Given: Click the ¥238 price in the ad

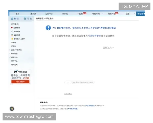Looking at the screenshot, I should click(x=27, y=78).
